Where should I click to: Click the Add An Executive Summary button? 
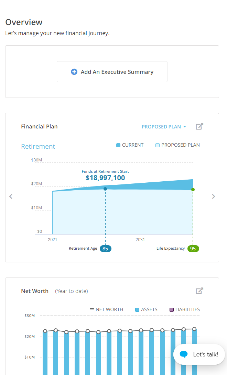(112, 72)
